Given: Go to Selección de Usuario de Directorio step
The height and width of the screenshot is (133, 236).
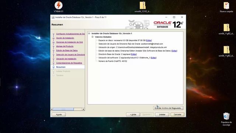Looking at the screenshot, I should (70, 55).
